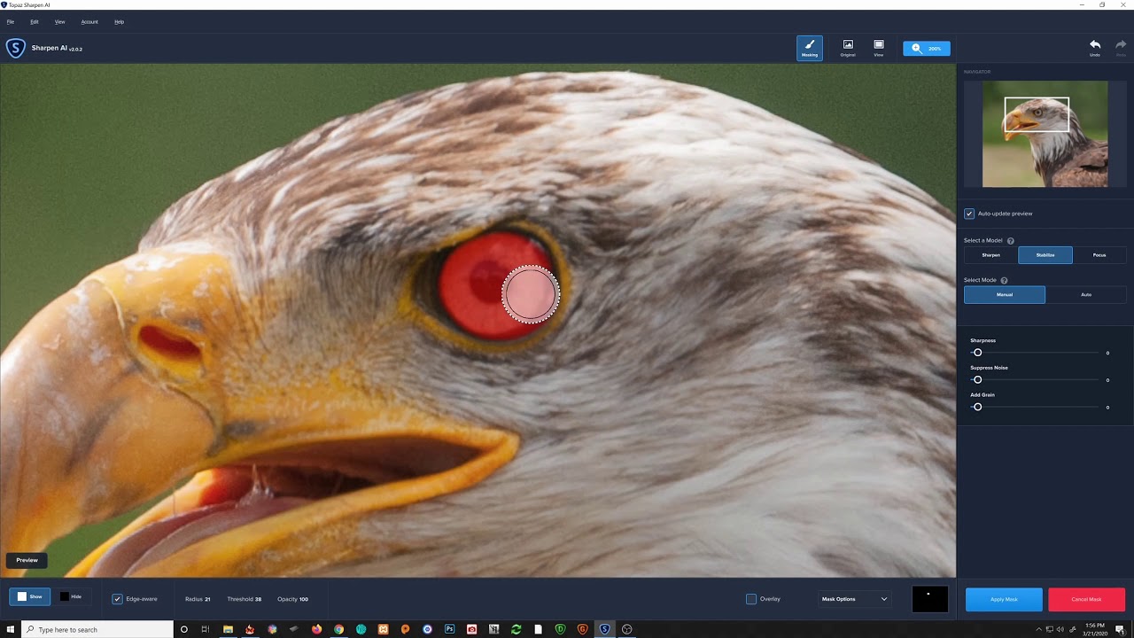1134x638 pixels.
Task: Open Photoshop from taskbar
Action: (x=449, y=629)
